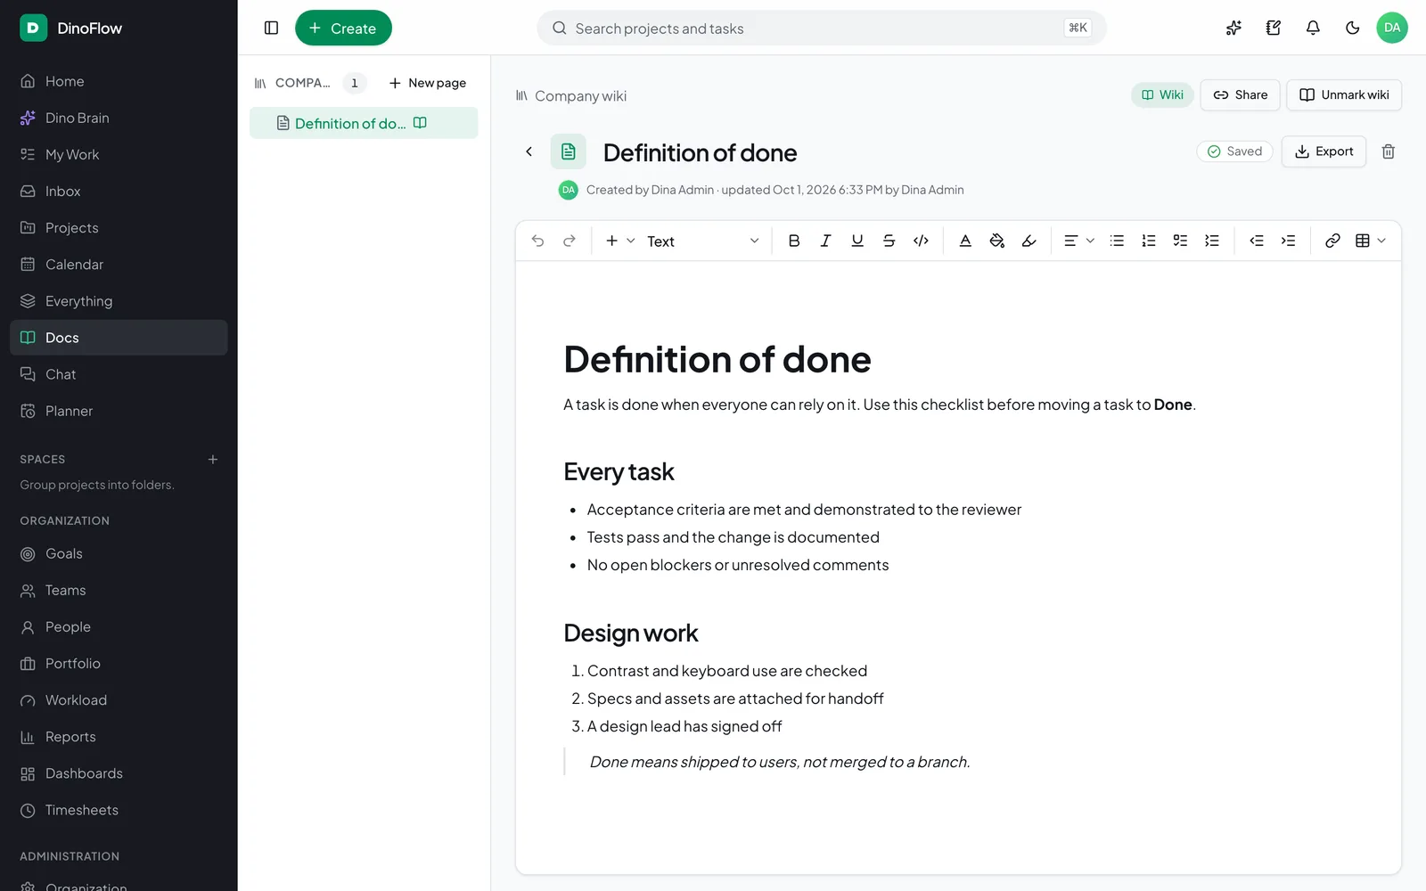Open the Text style dropdown
The image size is (1426, 891).
pyautogui.click(x=703, y=241)
